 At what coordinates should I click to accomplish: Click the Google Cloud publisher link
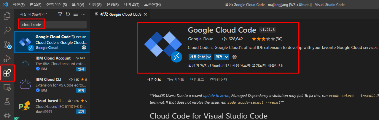(200, 39)
